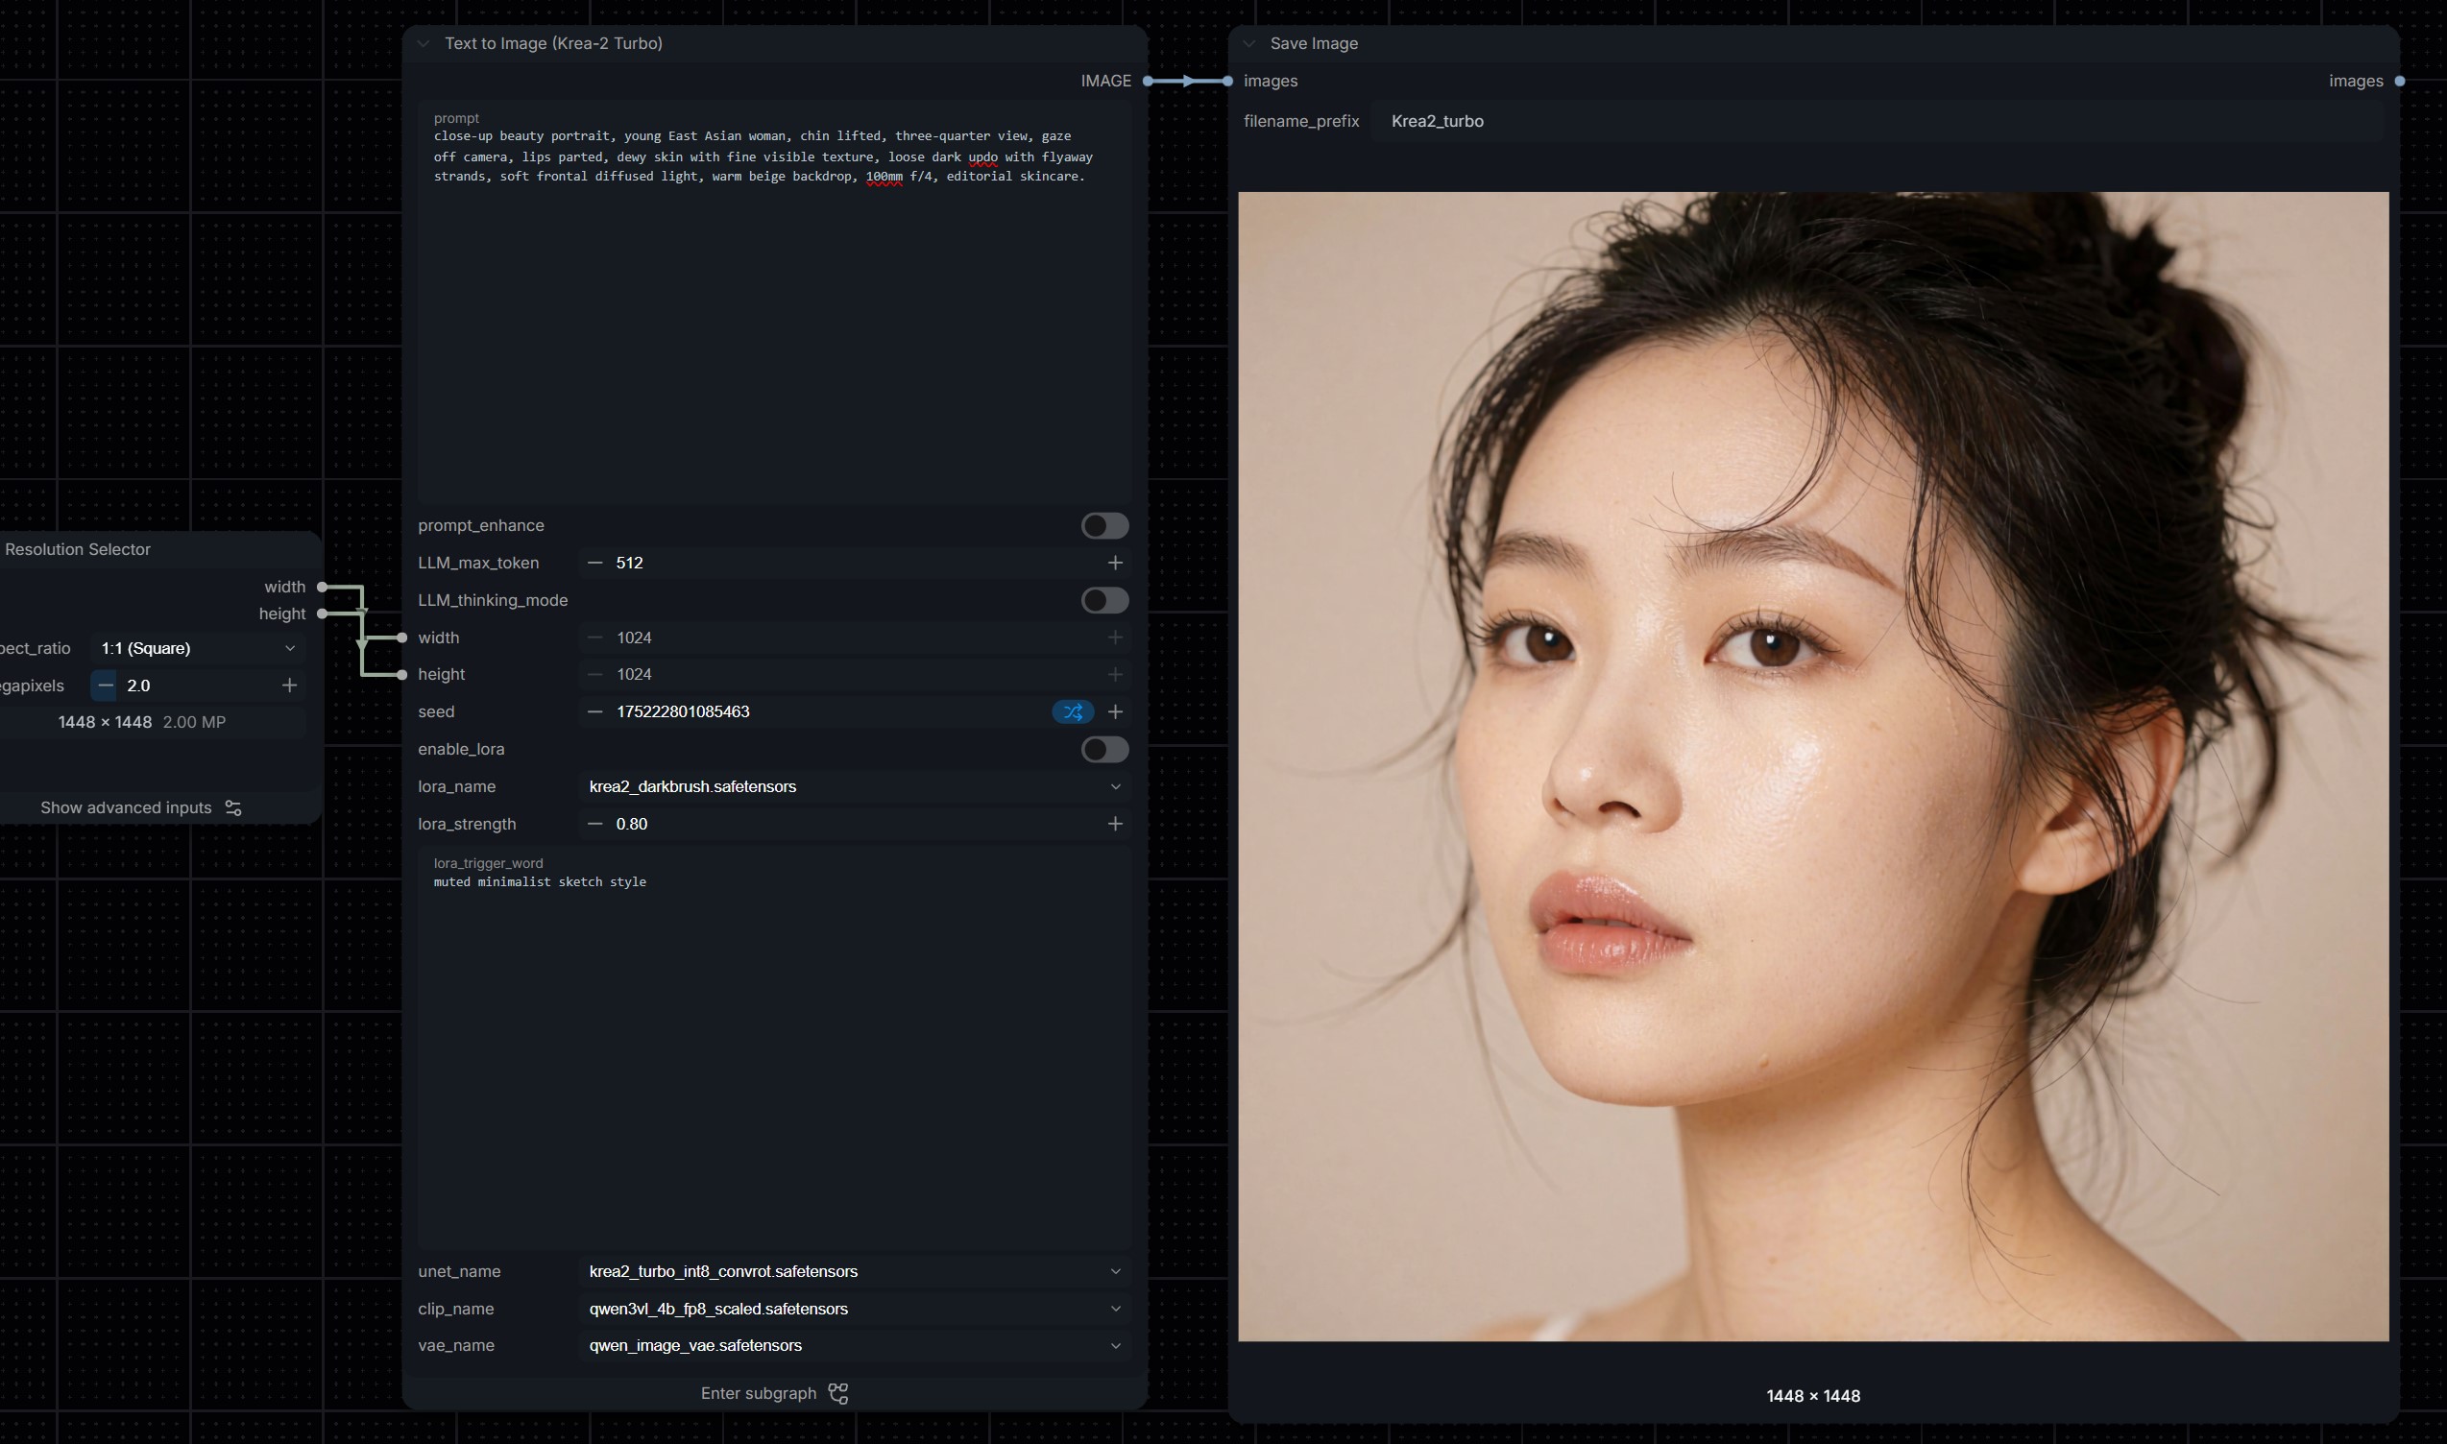Click the width input socket on Text to Image
Screen dimensions: 2447x1444
(402, 638)
